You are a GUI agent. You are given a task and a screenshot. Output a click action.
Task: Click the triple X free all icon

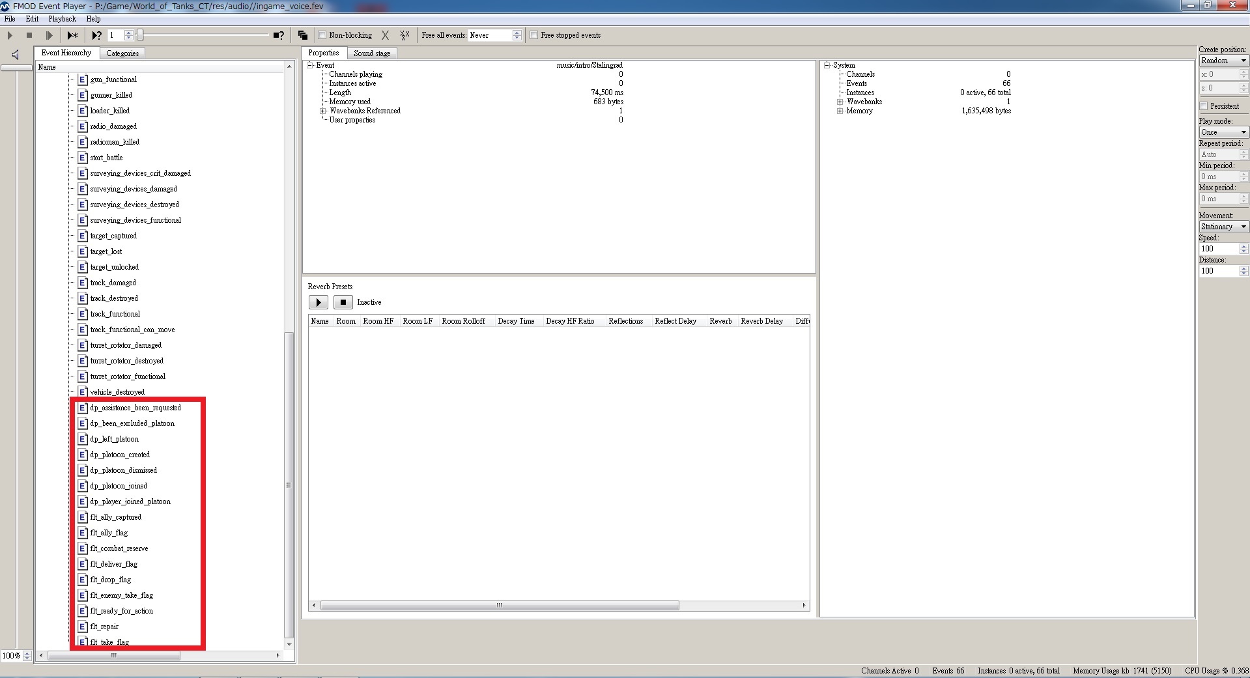[405, 35]
